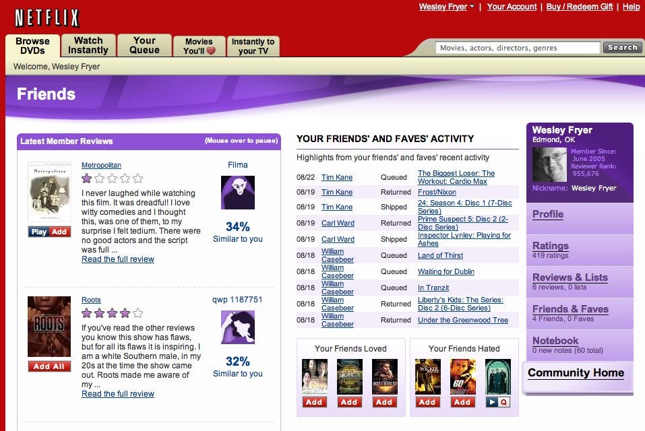This screenshot has height=431, width=645.
Task: Read the full Metropolitan review
Action: coord(118,259)
